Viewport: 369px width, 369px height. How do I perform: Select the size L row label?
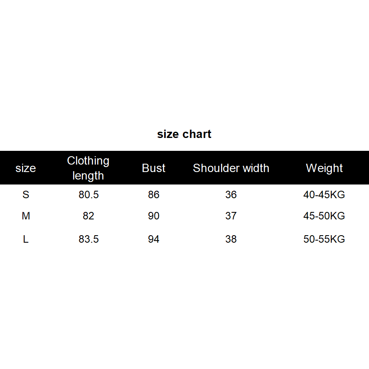click(x=26, y=239)
